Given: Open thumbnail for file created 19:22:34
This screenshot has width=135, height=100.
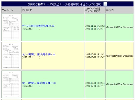Looking at the screenshot, I should tap(11, 84).
